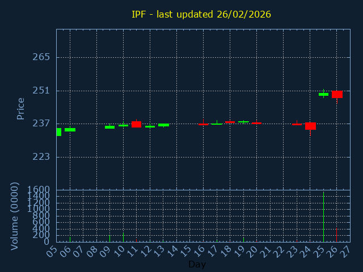This screenshot has width=363, height=272.
Task: Click the Price axis title
Action: [20, 109]
